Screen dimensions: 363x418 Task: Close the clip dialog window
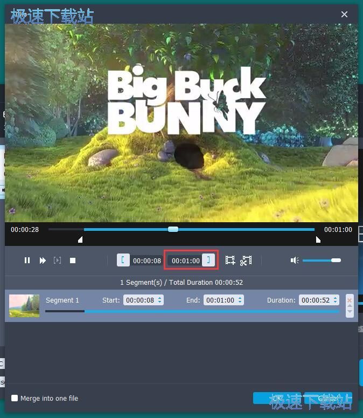tap(344, 14)
